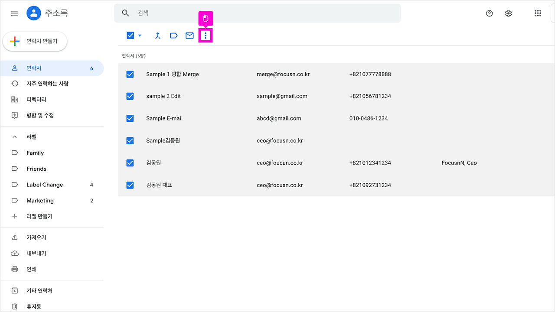Click the name Sample 1 병합 Merge
Viewport: 555px width, 312px height.
(x=173, y=74)
